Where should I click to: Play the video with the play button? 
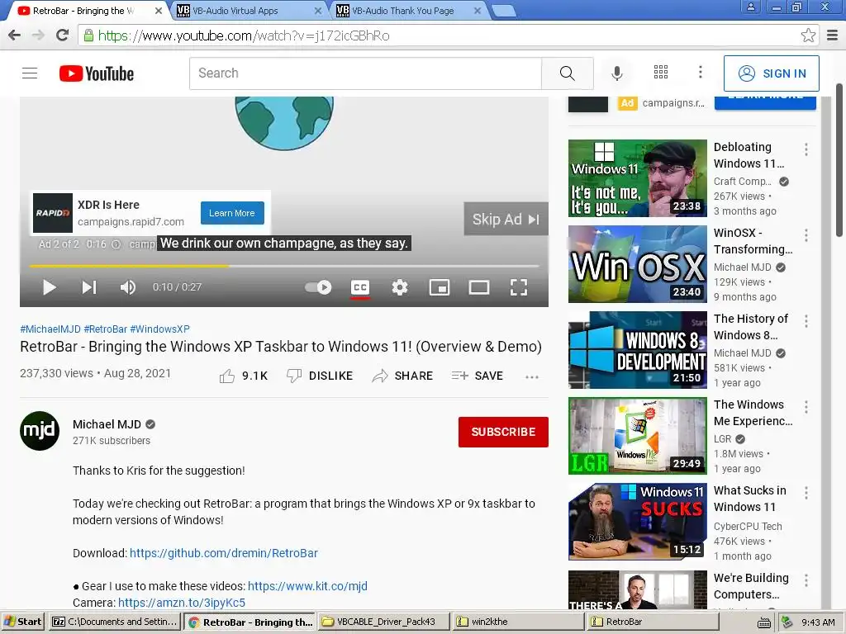(49, 287)
